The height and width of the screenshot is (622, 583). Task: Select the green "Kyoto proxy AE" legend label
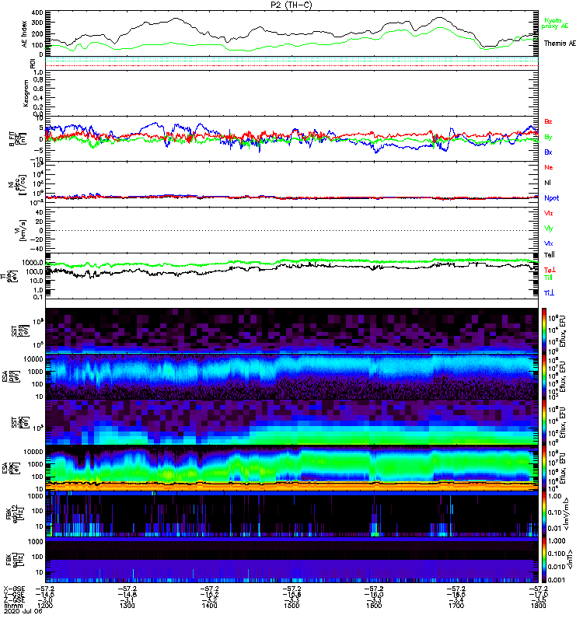pos(555,23)
